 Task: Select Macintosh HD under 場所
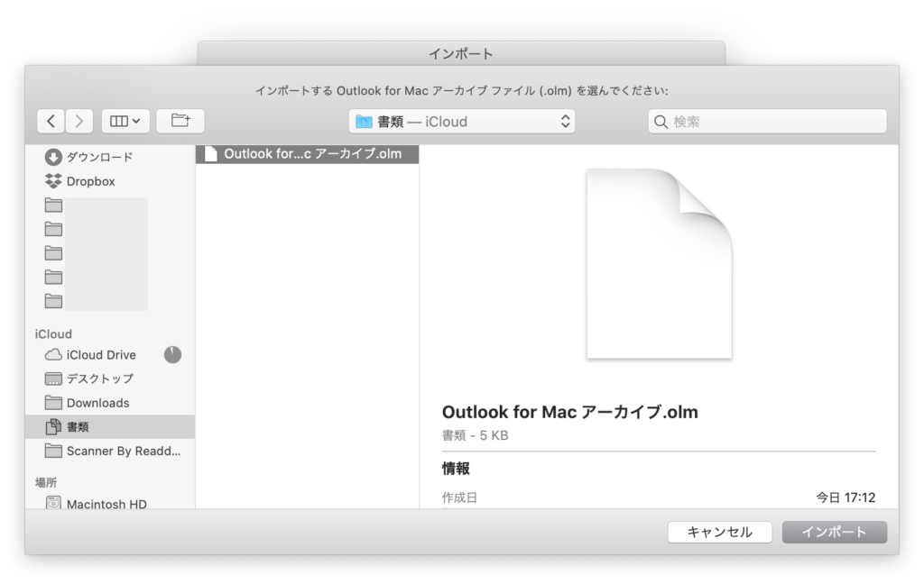(x=109, y=504)
